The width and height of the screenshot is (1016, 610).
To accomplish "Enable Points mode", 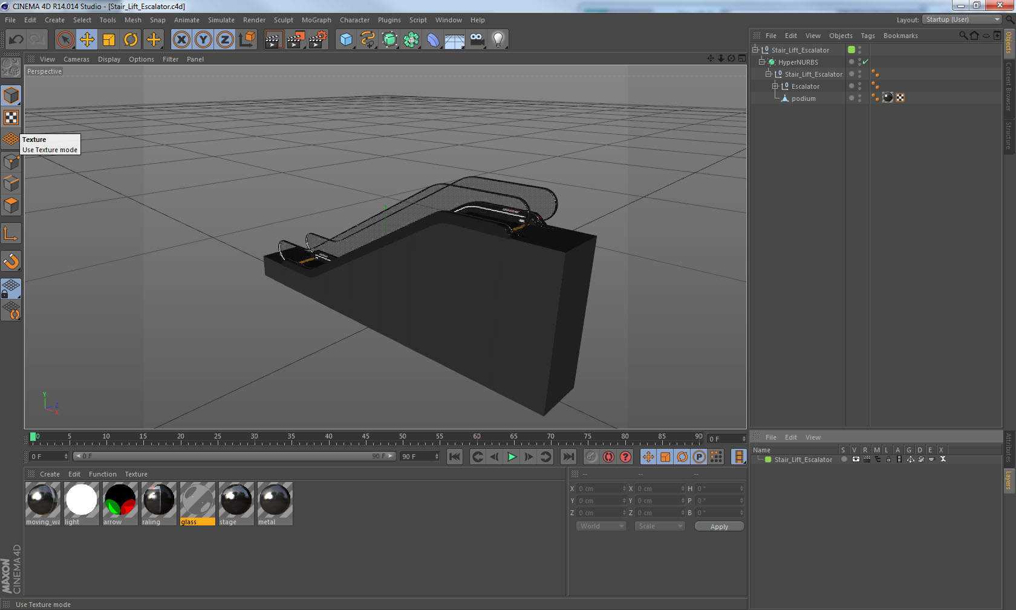I will pyautogui.click(x=11, y=161).
